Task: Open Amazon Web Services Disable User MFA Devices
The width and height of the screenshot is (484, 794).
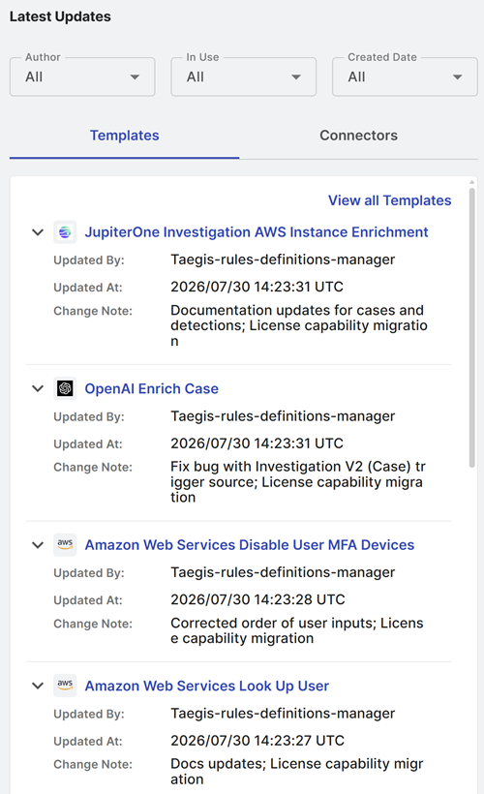Action: click(249, 545)
